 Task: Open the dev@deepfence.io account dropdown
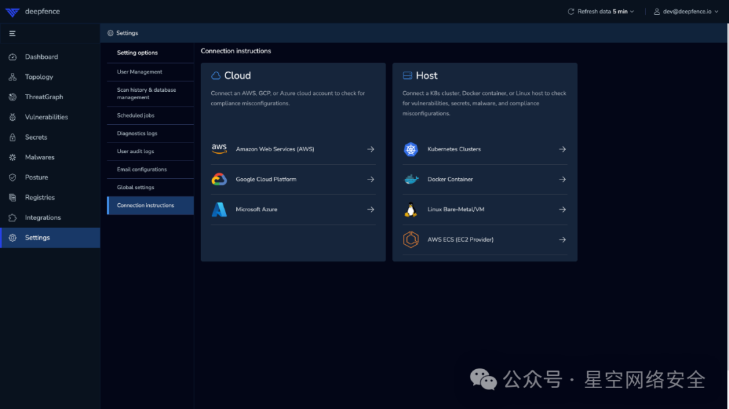(x=686, y=11)
